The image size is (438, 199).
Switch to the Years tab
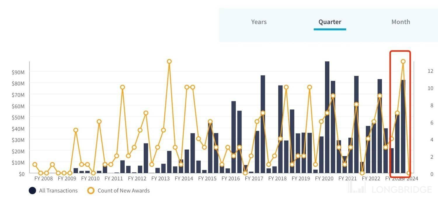(x=259, y=22)
